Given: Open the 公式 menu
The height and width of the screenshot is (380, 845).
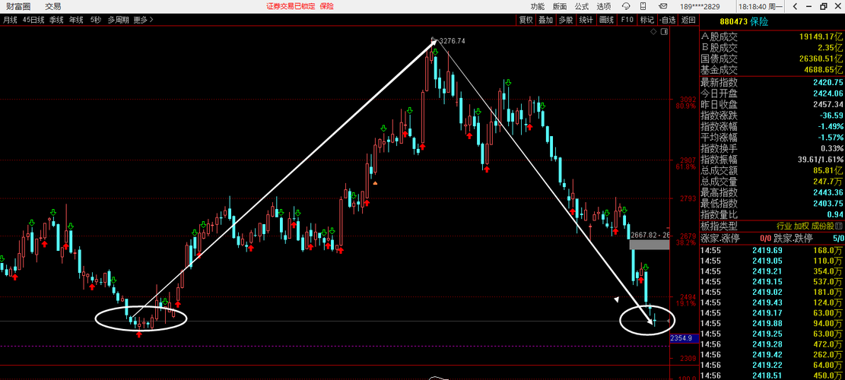Looking at the screenshot, I should [582, 6].
